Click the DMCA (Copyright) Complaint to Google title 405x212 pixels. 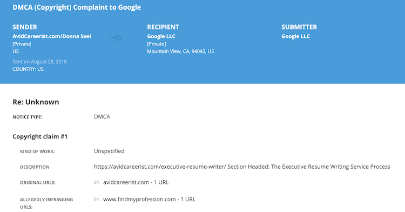click(x=77, y=7)
